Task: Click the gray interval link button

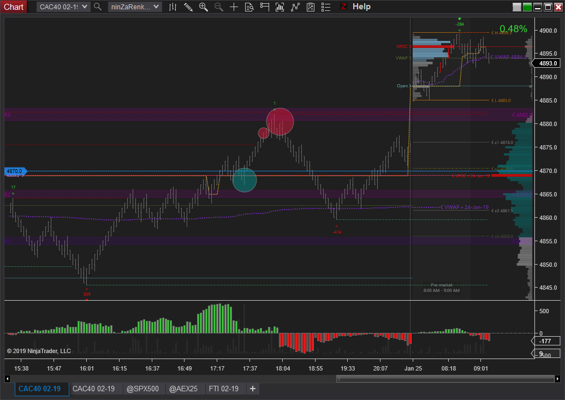Action: coord(517,7)
